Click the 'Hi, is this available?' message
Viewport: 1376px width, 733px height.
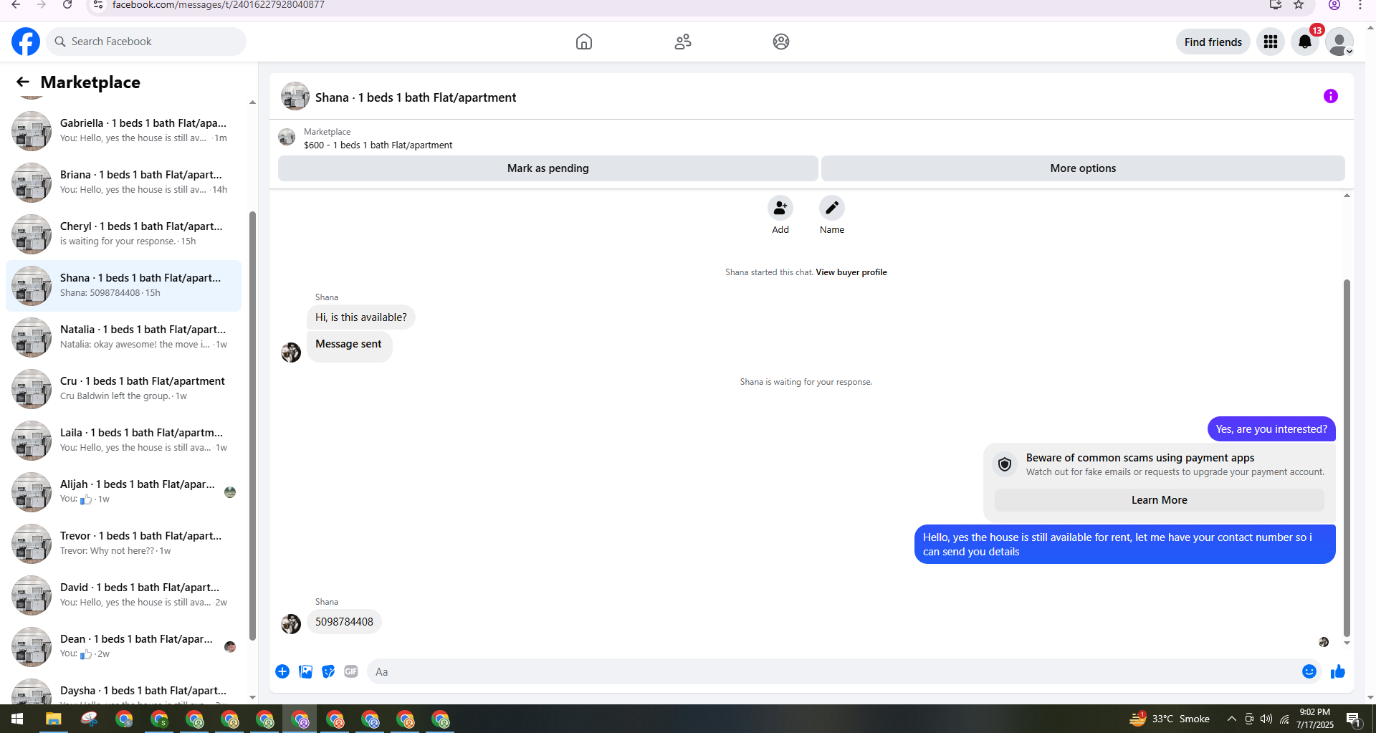pyautogui.click(x=361, y=317)
